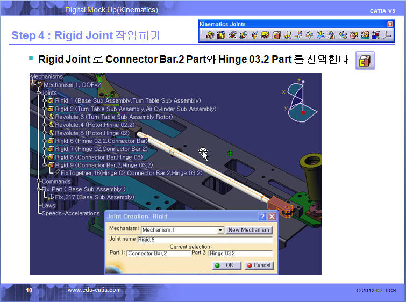Select the Roll Curve Joint tool icon
The image size is (406, 302).
click(x=310, y=35)
